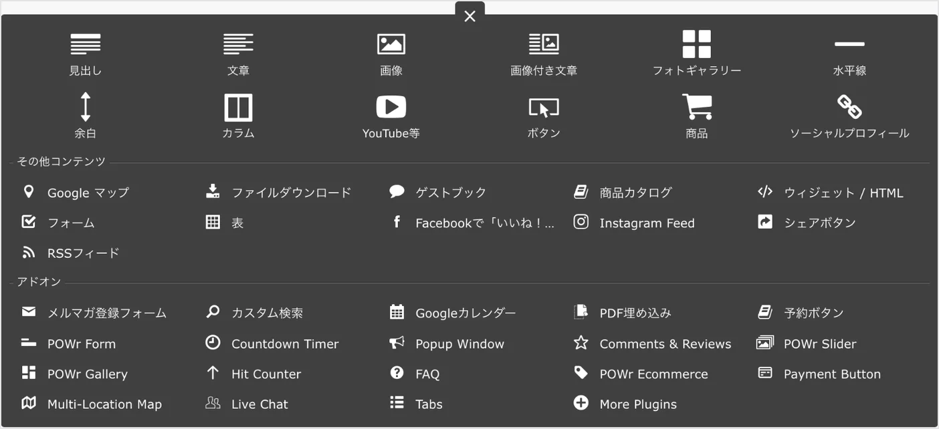Click the PDF埋め込み document icon

[x=581, y=312]
